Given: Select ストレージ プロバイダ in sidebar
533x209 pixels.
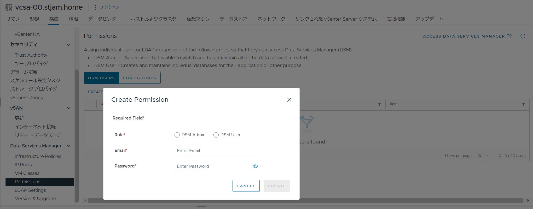Looking at the screenshot, I should pos(33,89).
